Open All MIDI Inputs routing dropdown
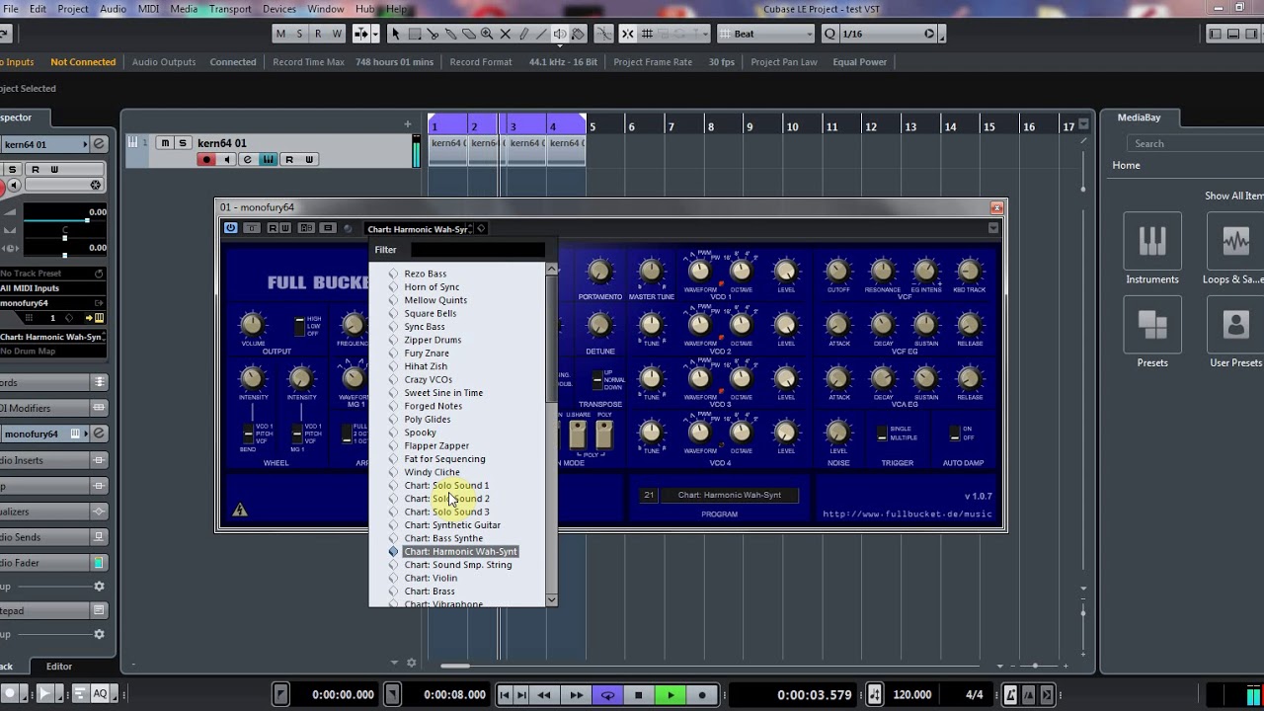Viewport: 1264px width, 711px height. pos(52,288)
